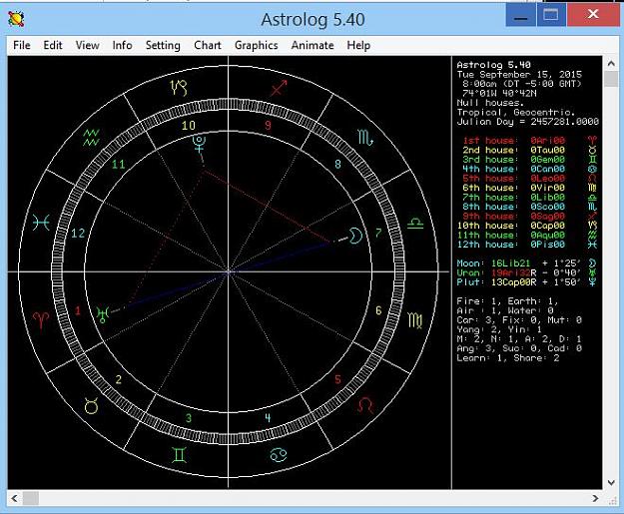Open the Edit menu
Viewport: 624px width, 514px height.
(53, 45)
